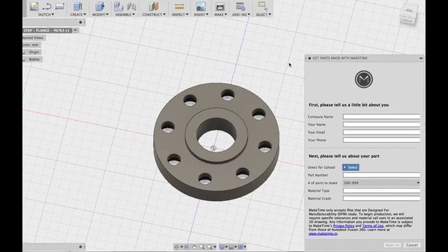The image size is (448, 252).
Task: Open the ASSEMBLE dropdown menu
Action: pos(125,14)
